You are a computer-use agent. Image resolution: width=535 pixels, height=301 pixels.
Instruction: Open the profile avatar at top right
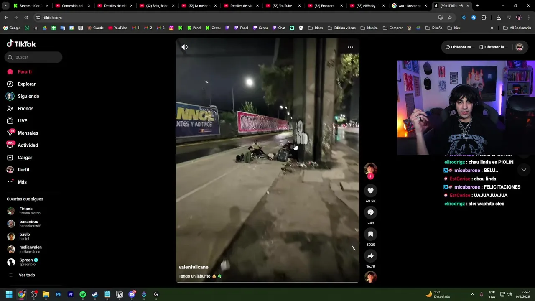(520, 47)
